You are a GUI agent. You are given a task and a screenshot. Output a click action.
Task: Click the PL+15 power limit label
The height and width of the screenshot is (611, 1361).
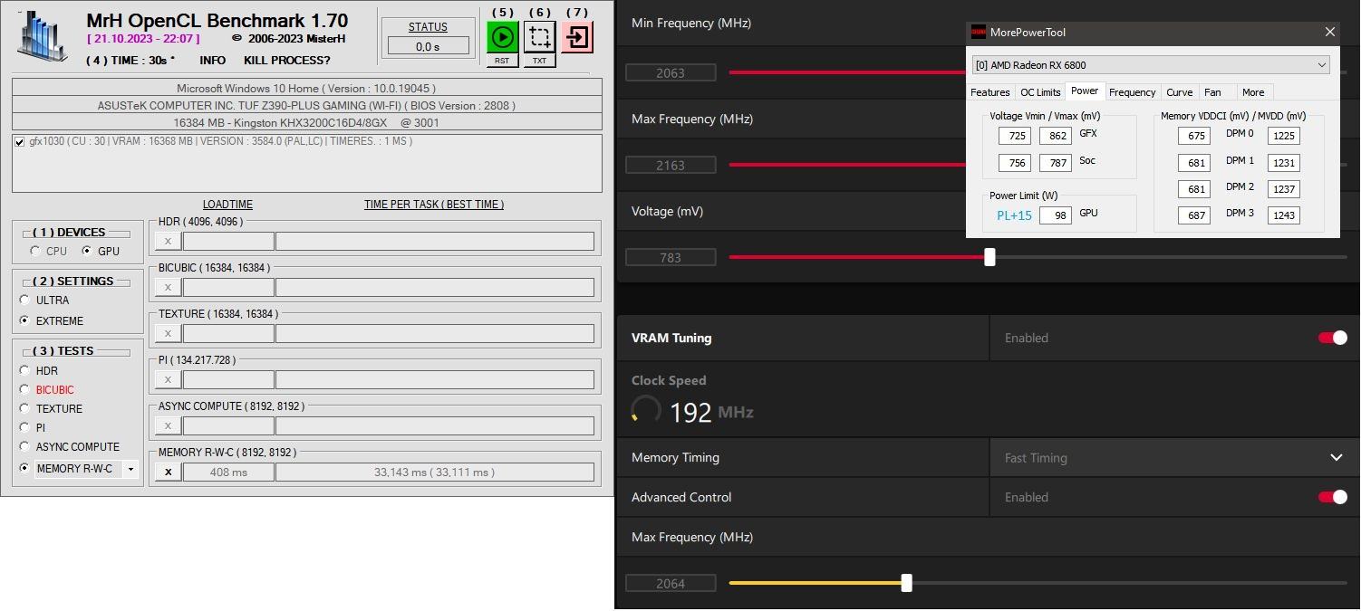pyautogui.click(x=1014, y=215)
